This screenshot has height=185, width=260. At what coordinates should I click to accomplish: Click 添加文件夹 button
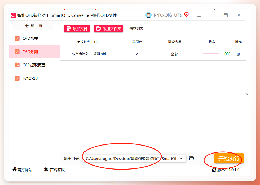(108, 29)
